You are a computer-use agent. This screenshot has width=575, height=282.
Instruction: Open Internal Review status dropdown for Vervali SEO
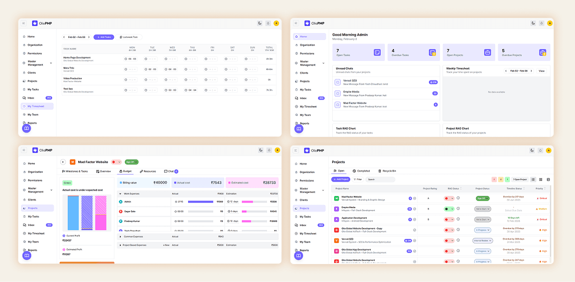pyautogui.click(x=483, y=240)
